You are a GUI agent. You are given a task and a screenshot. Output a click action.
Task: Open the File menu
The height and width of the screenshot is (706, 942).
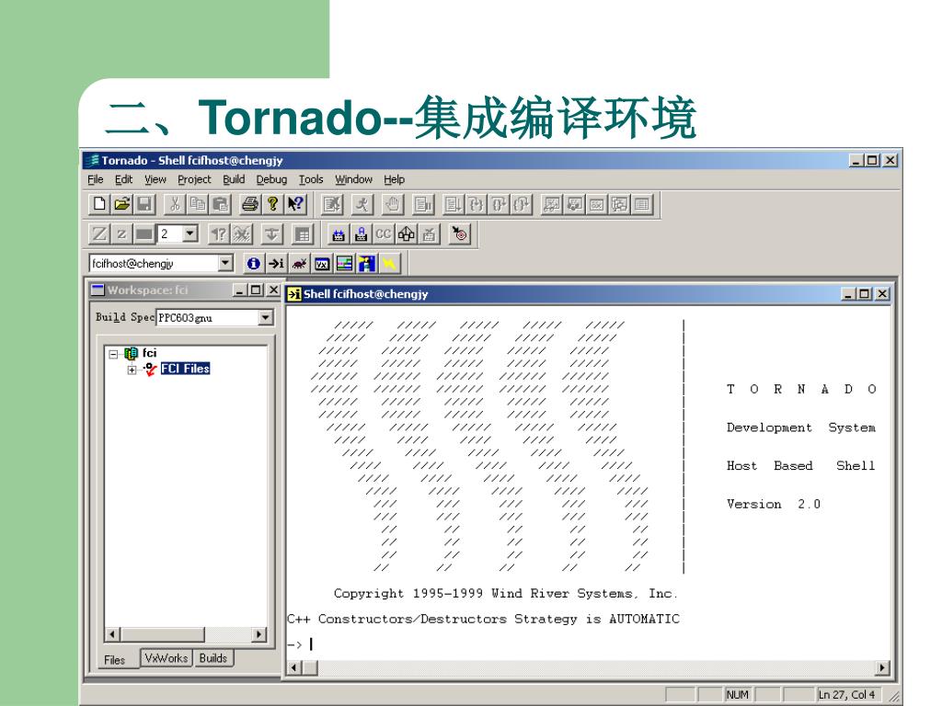95,179
